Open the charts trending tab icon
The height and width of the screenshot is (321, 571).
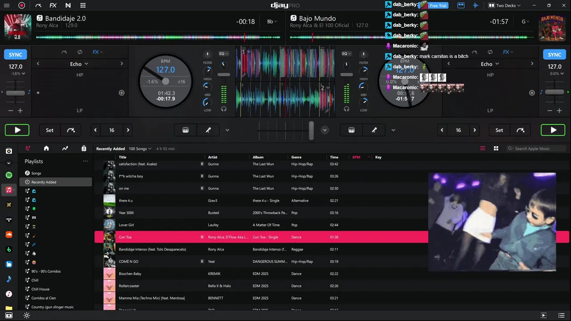point(65,148)
